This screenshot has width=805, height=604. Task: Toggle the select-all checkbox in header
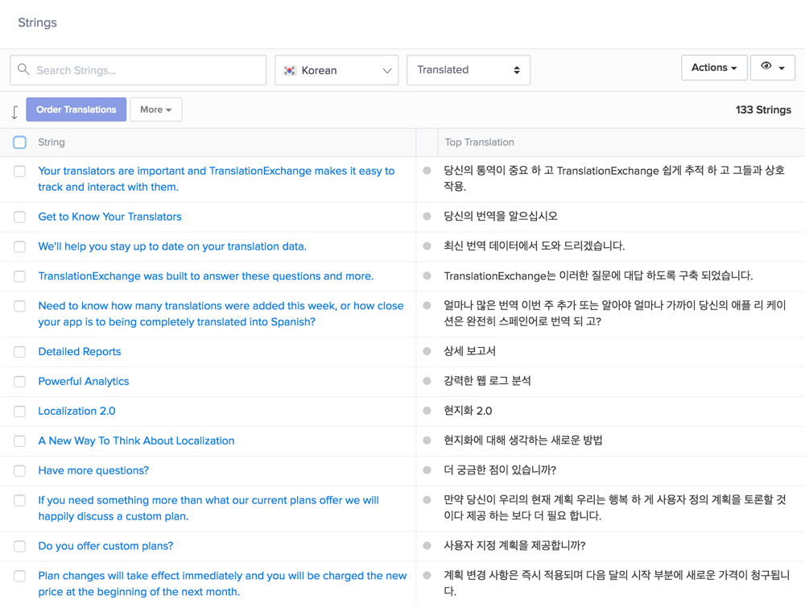point(19,143)
